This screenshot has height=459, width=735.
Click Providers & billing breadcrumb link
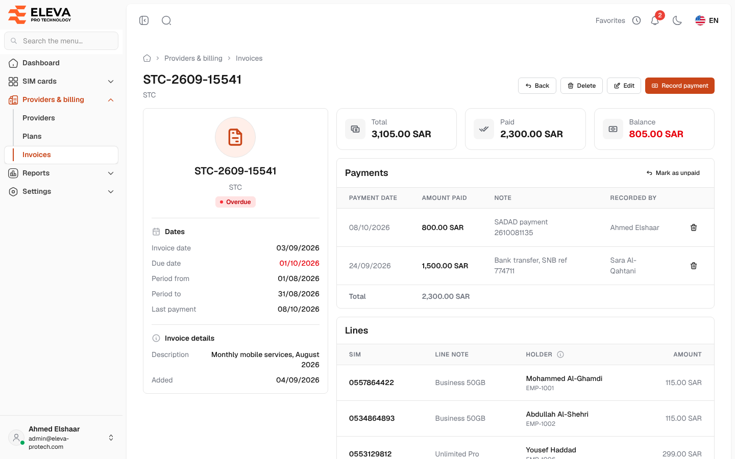tap(193, 58)
